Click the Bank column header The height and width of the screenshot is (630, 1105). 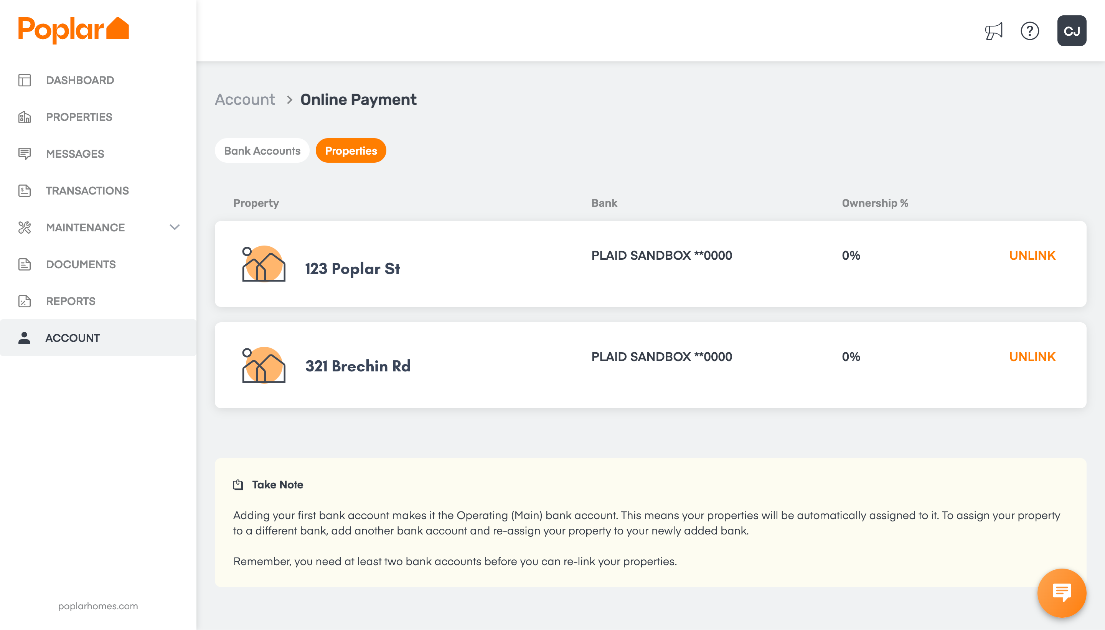pos(604,203)
